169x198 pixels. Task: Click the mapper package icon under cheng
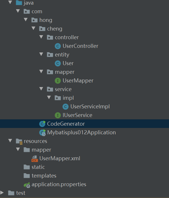pyautogui.click(x=50, y=72)
